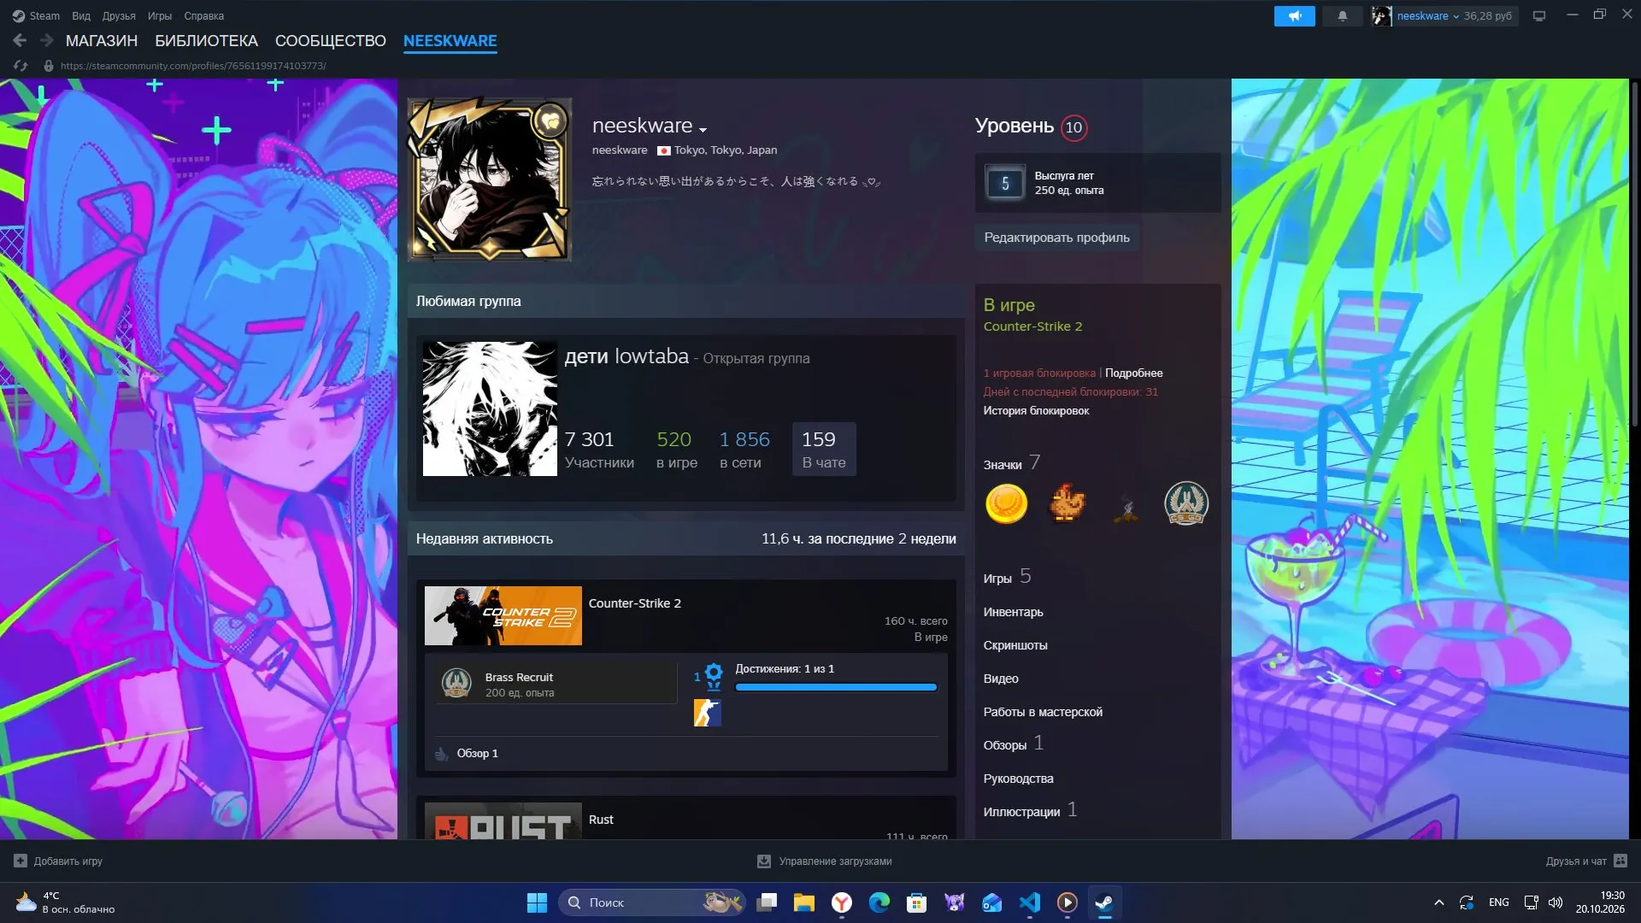The image size is (1641, 923).
Task: Go to МАГАЗИН tab
Action: click(102, 40)
